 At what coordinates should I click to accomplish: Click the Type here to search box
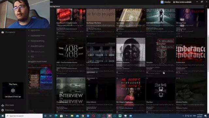[x=24, y=116]
